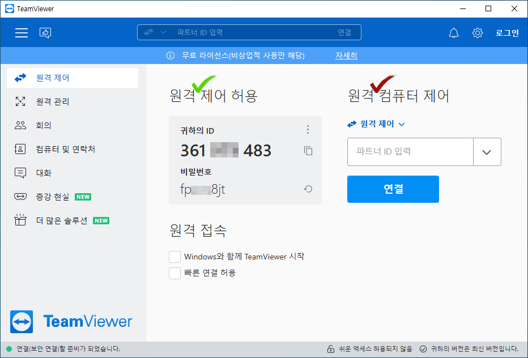This screenshot has width=528, height=358.
Task: Click the 회의 people icon
Action: [20, 125]
